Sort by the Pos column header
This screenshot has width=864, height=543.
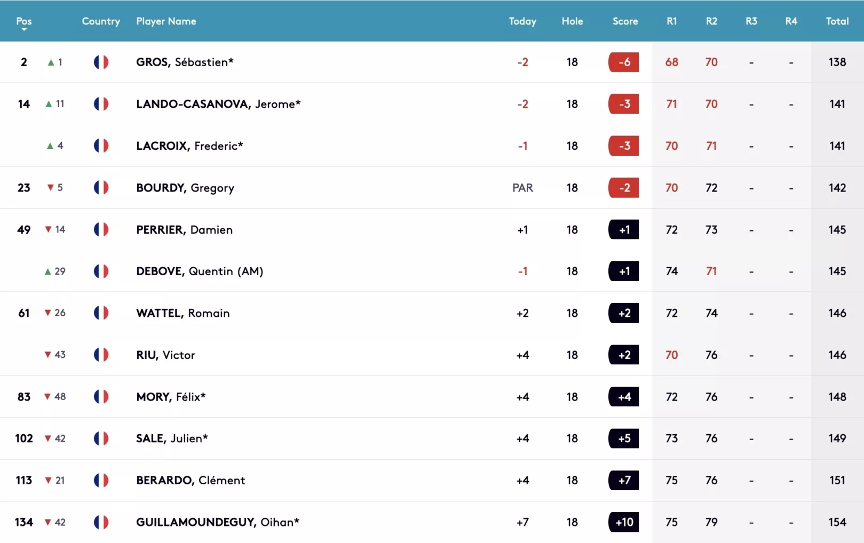pos(24,21)
